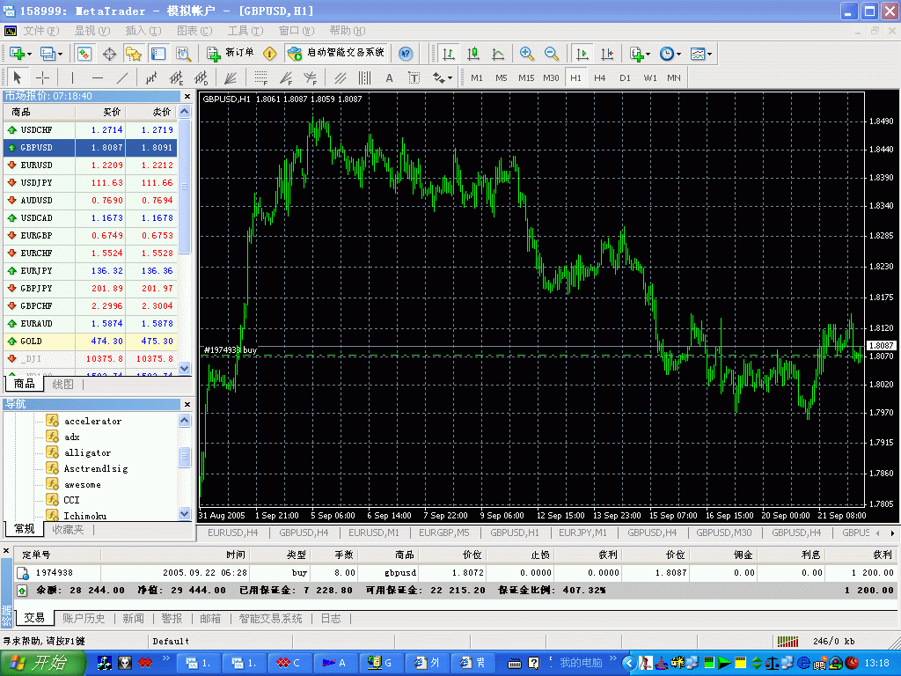Switch to the 账户历史 tab
Viewport: 901px width, 676px height.
(x=84, y=619)
